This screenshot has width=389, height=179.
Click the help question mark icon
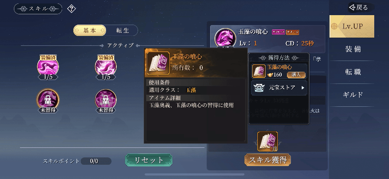(72, 9)
